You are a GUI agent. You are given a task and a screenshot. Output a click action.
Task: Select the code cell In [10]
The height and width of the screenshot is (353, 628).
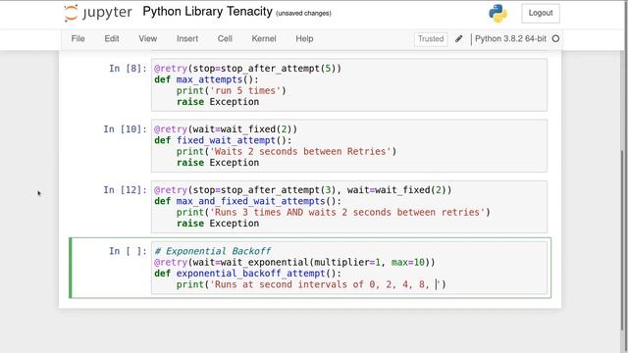coord(349,146)
